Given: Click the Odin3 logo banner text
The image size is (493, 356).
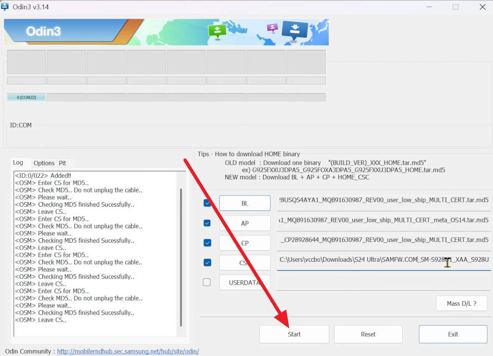Looking at the screenshot, I should coord(43,31).
